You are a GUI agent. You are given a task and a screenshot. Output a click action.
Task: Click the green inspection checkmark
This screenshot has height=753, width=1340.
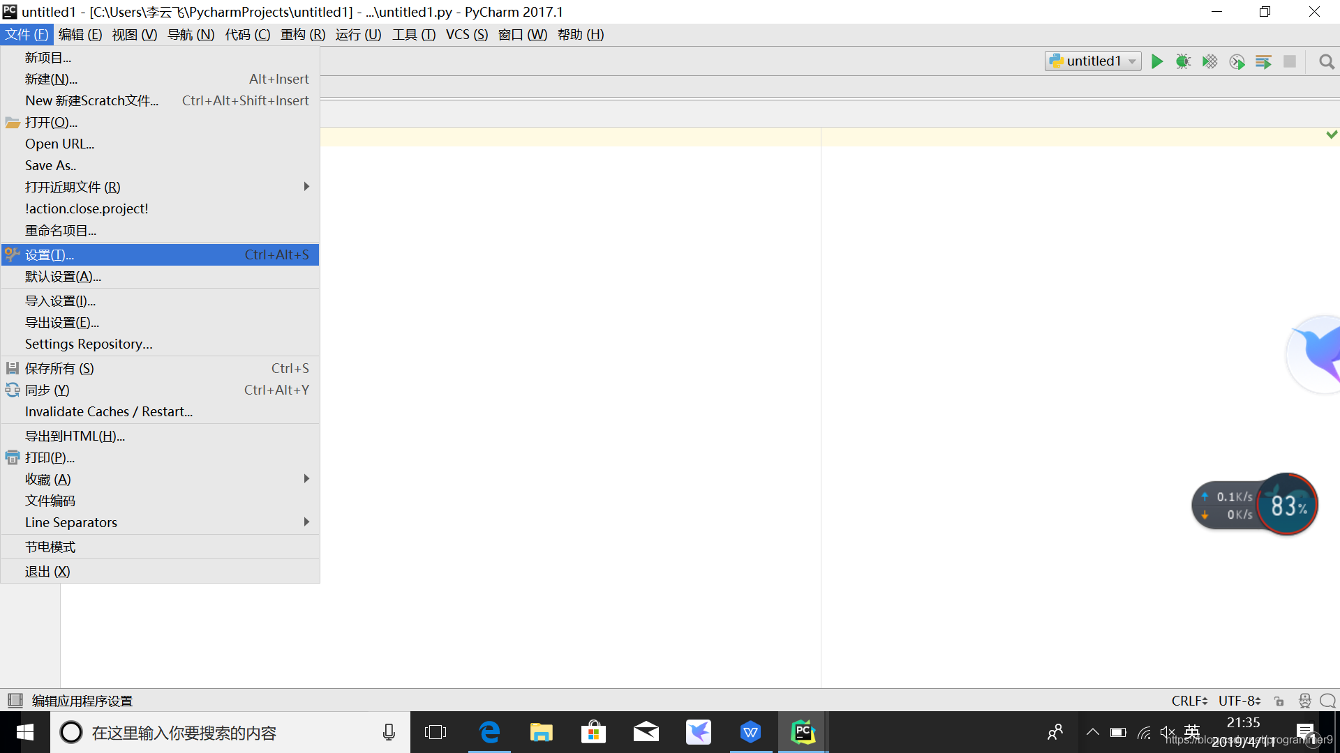coord(1332,134)
